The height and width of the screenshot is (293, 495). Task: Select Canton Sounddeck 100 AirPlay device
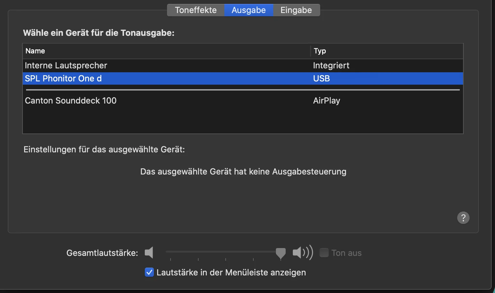point(243,101)
